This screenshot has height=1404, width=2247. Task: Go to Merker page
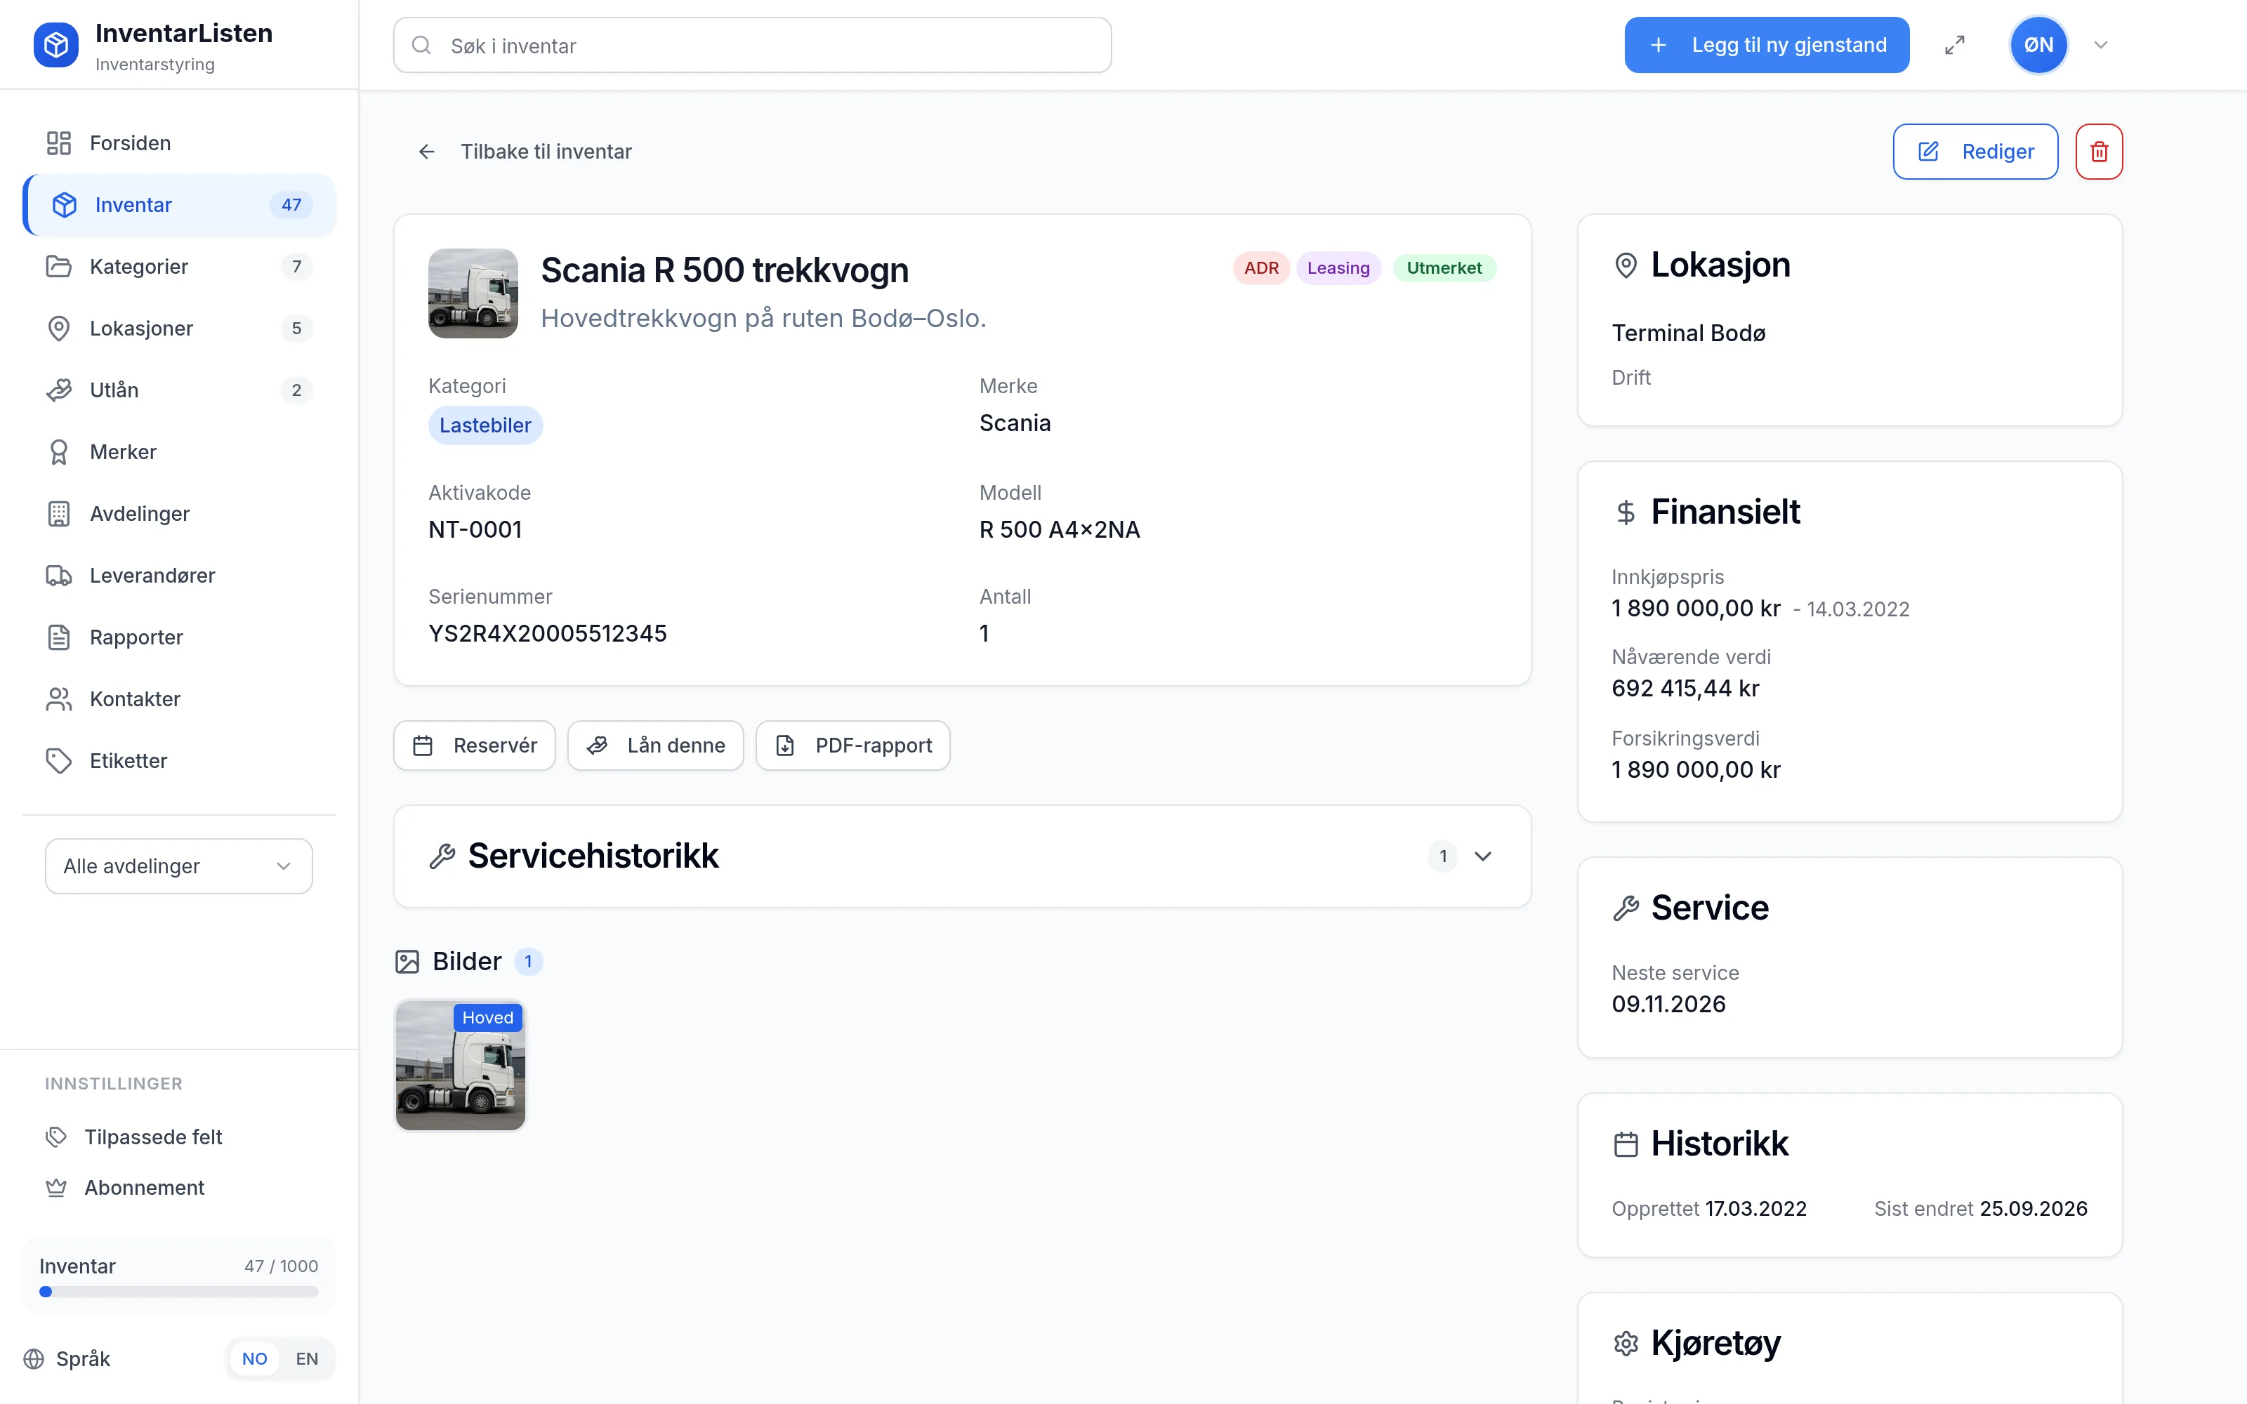click(178, 452)
